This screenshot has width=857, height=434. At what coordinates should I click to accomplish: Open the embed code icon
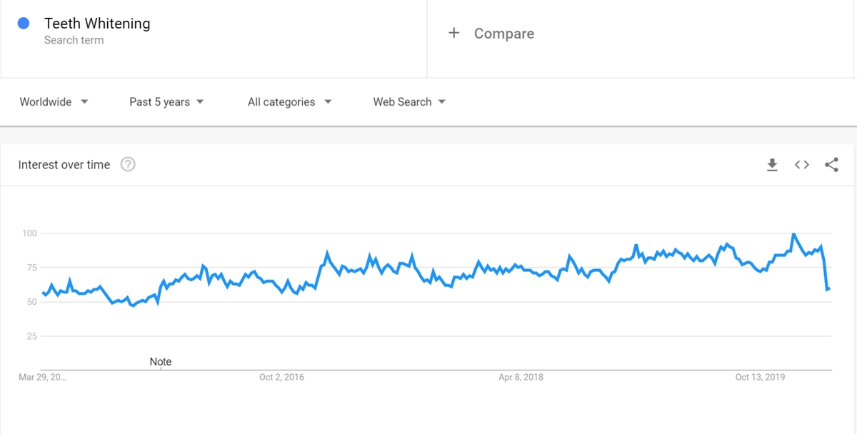tap(802, 165)
